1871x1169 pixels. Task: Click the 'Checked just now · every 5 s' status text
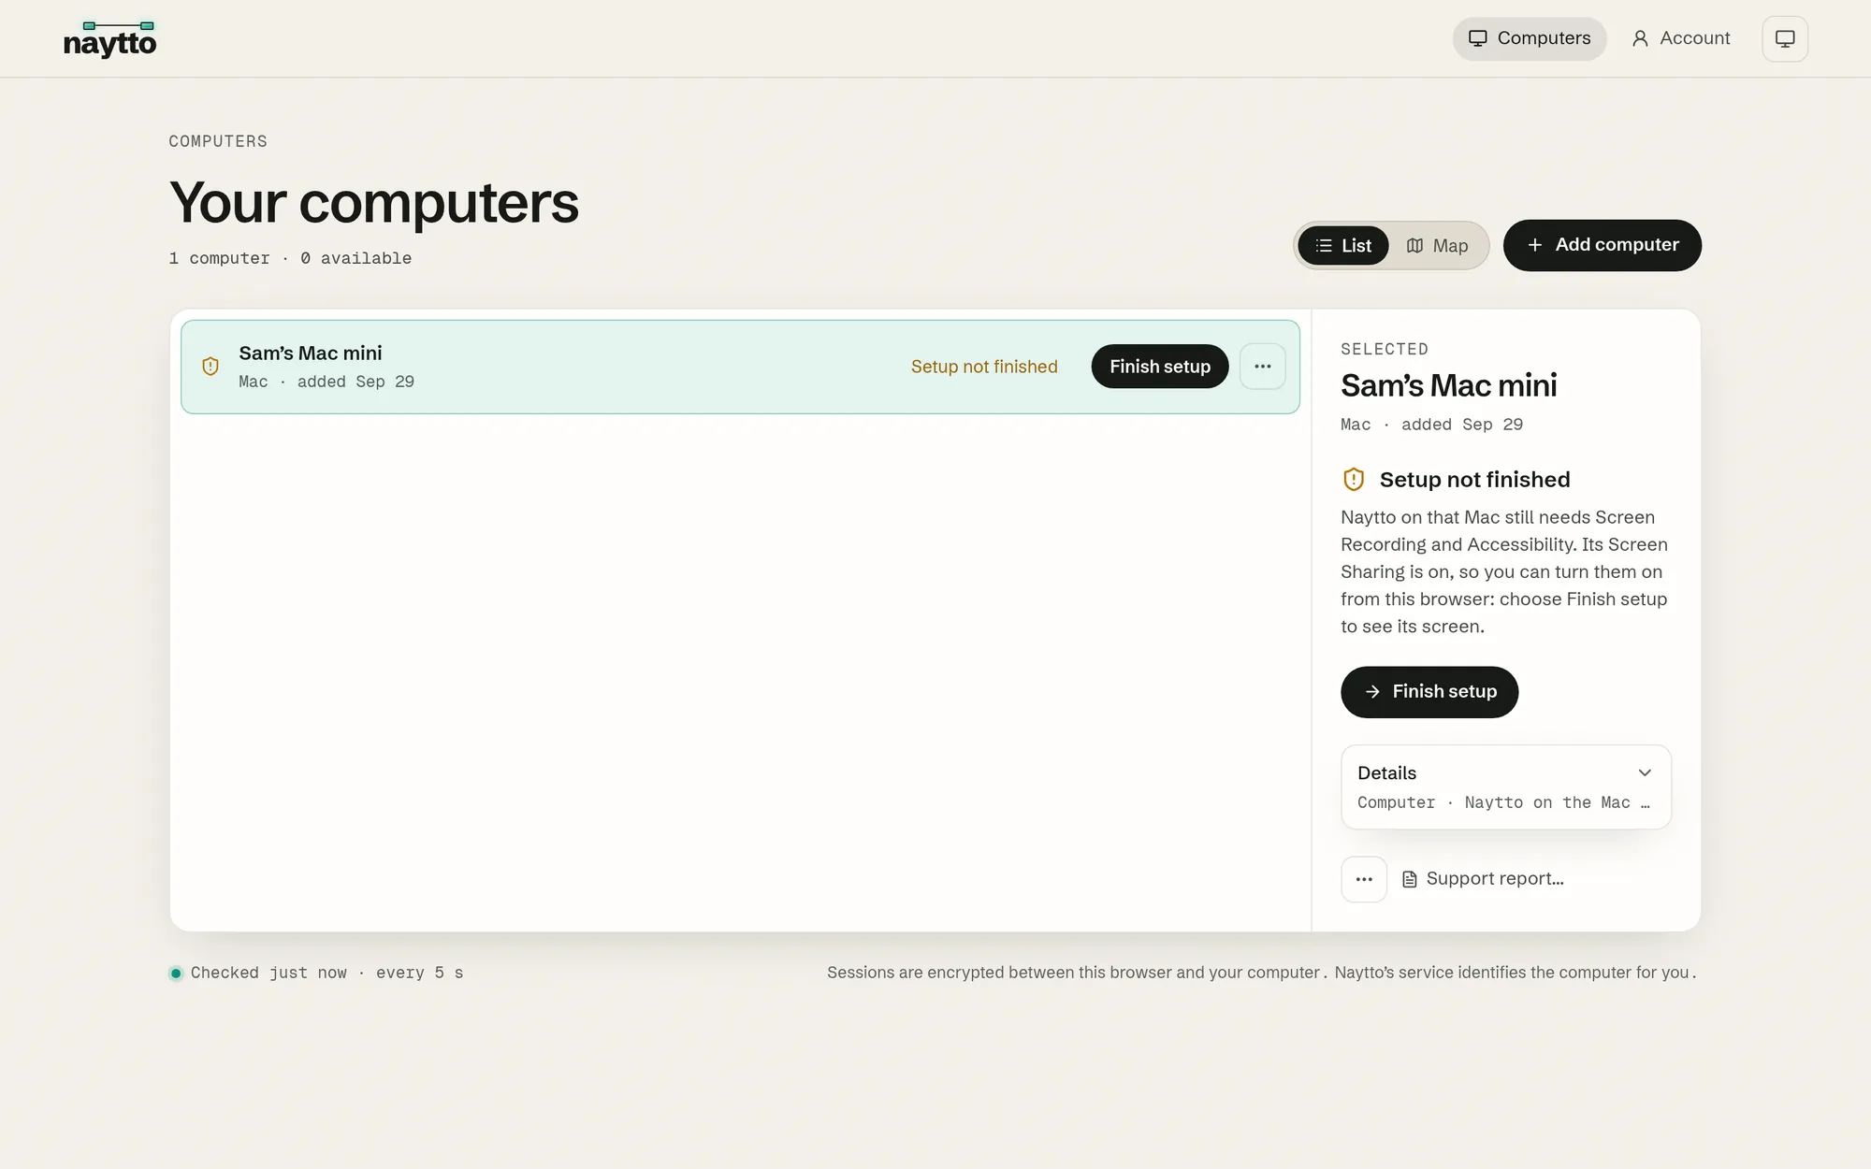tap(326, 974)
